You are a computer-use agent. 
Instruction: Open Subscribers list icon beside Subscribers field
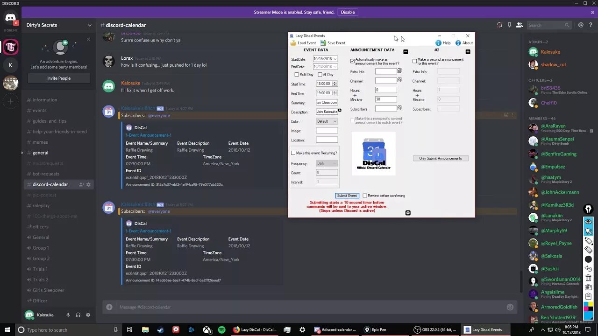click(399, 108)
